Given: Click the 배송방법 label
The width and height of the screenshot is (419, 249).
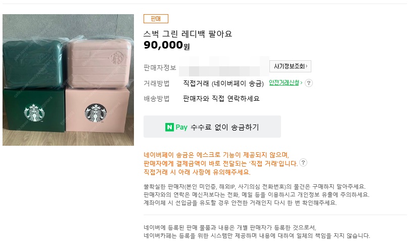Looking at the screenshot, I should (157, 99).
